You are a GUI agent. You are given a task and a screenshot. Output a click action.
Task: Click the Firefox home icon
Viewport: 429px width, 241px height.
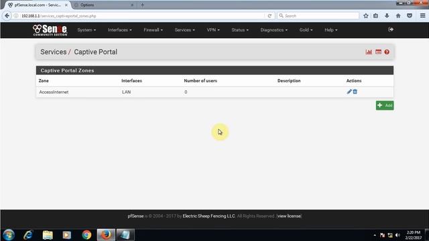398,16
